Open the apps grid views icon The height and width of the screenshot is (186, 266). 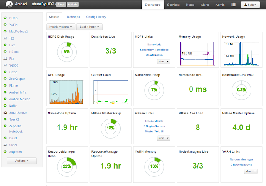click(x=233, y=5)
